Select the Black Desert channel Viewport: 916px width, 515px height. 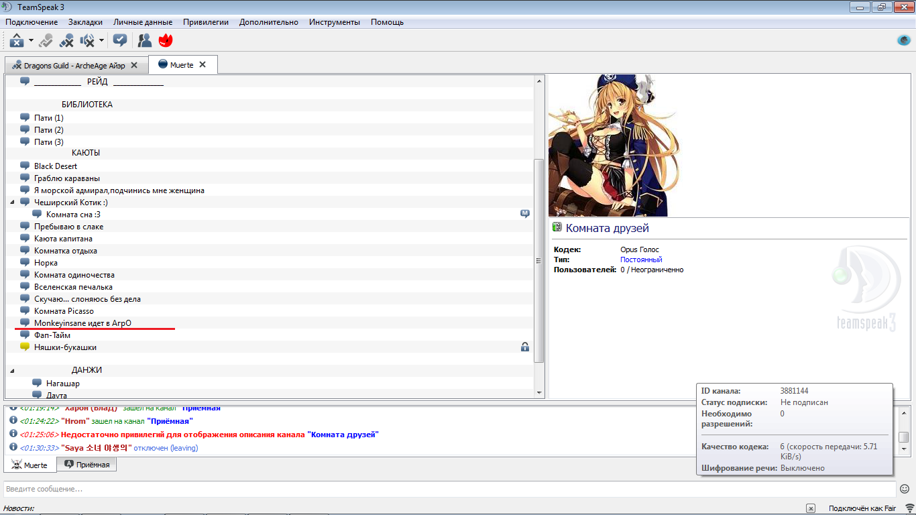[56, 166]
